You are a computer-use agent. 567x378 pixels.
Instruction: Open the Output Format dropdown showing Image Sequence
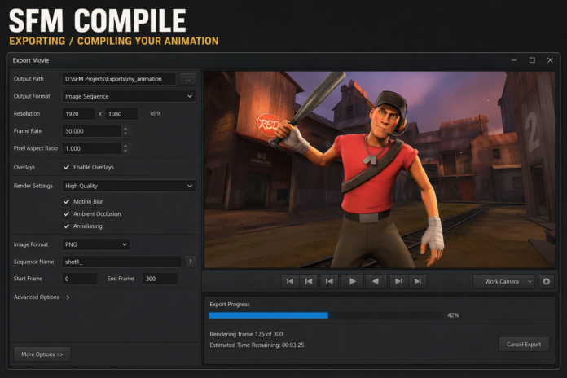[129, 96]
